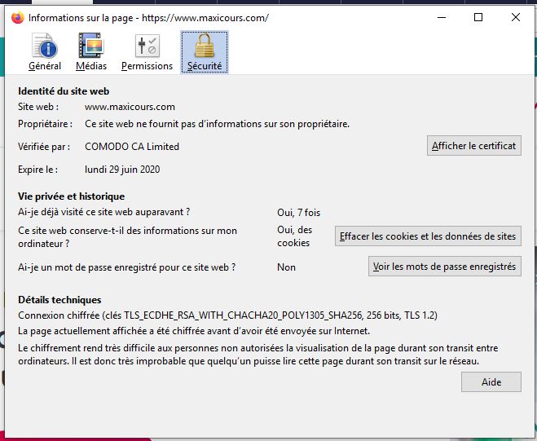Click the COMODO CA Limited text
This screenshot has width=537, height=441.
(x=132, y=147)
